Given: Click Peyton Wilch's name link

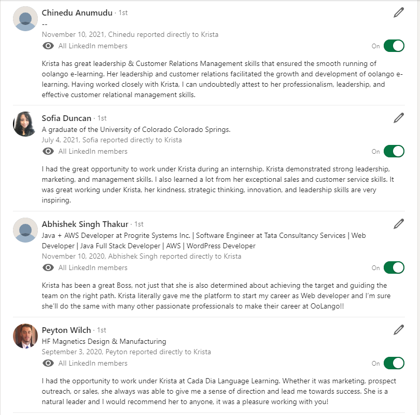Looking at the screenshot, I should (66, 330).
